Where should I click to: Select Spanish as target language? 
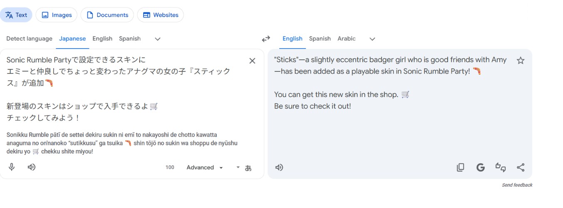[x=320, y=39]
